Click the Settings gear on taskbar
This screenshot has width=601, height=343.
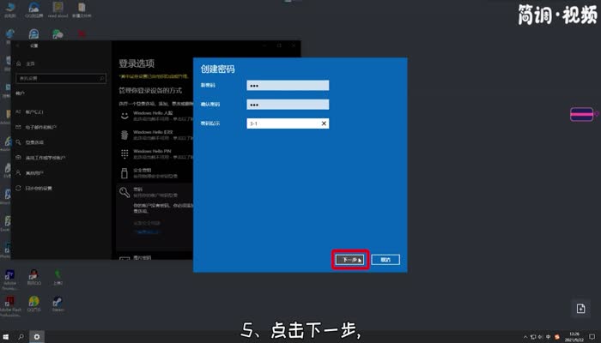pos(37,337)
